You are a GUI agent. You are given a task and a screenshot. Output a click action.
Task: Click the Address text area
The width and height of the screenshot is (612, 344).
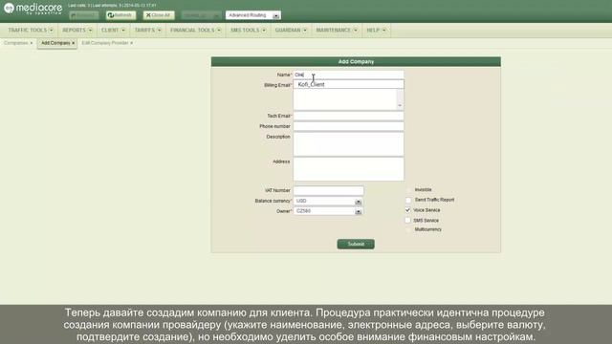click(348, 169)
